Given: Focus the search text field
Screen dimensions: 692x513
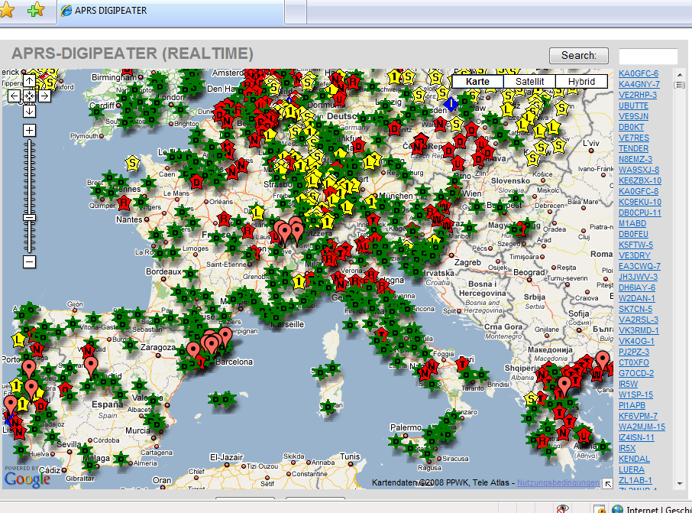Looking at the screenshot, I should 648,56.
